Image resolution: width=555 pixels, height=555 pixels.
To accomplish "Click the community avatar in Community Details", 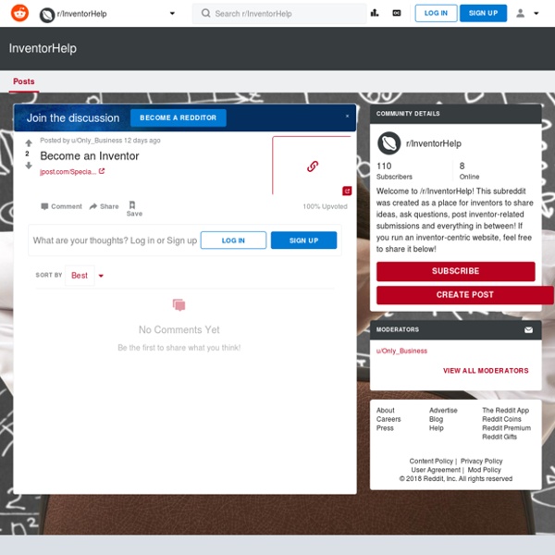I will 389,143.
